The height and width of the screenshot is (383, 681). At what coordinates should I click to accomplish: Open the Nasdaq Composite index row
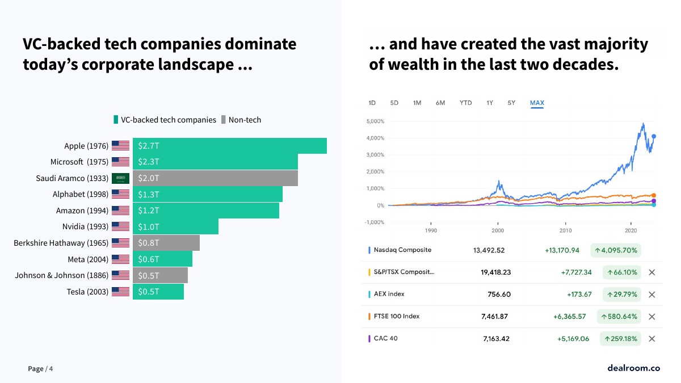(x=402, y=250)
